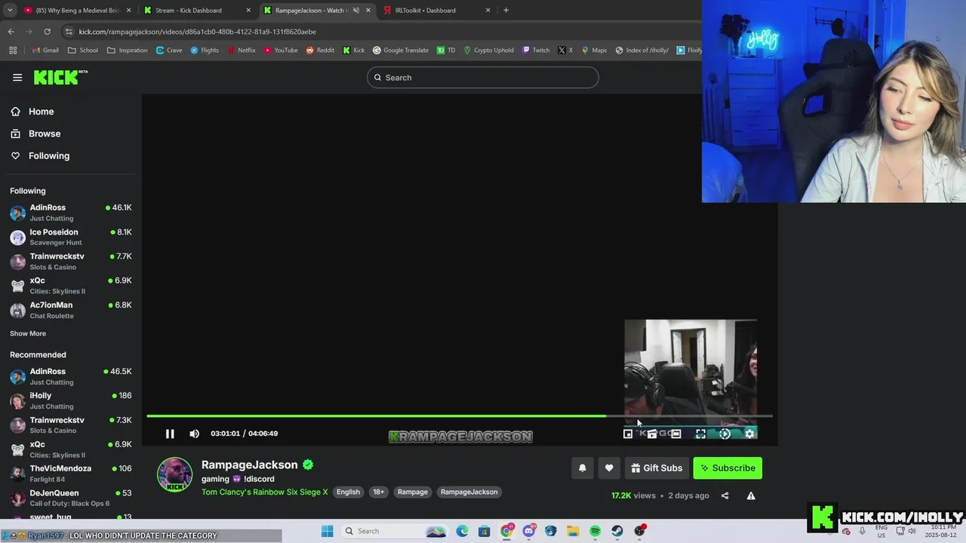
Task: Open School bookmarks folder
Action: pos(83,51)
